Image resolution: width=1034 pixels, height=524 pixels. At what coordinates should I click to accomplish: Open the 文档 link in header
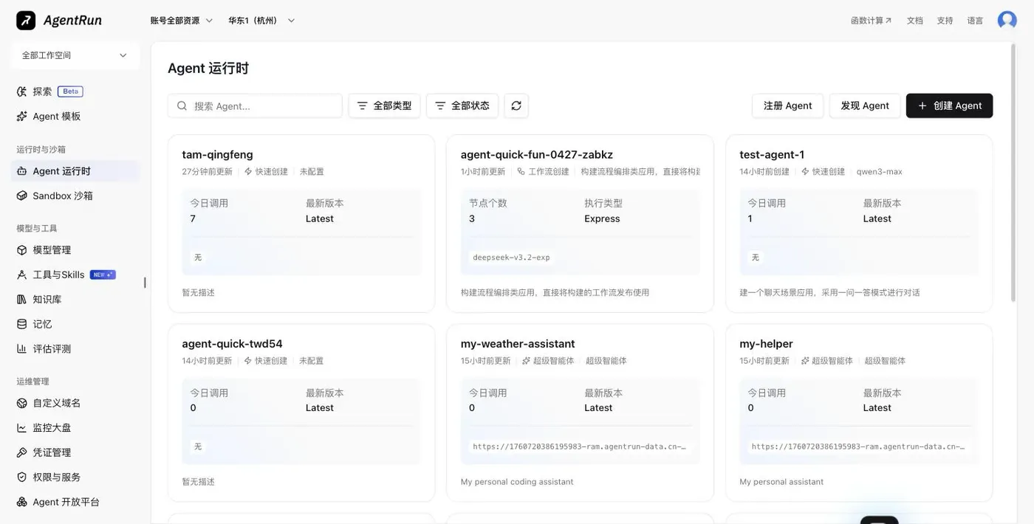(915, 21)
